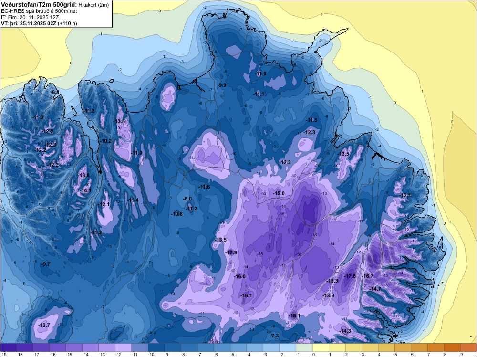Click the -13.9 temperature reading
Image resolution: width=477 pixels, height=357 pixels.
click(x=329, y=295)
